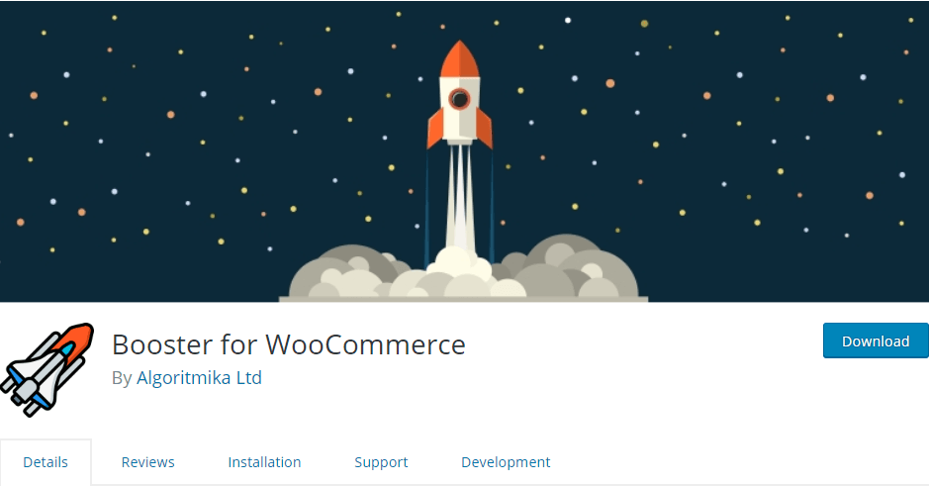929x486 pixels.
Task: Click the rocket's orange nose cone
Action: click(x=460, y=59)
